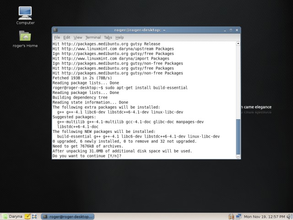Viewport: 293px width, 220px height.
Task: Click the note-taking pencil icon in panel
Action: [x=27, y=216]
